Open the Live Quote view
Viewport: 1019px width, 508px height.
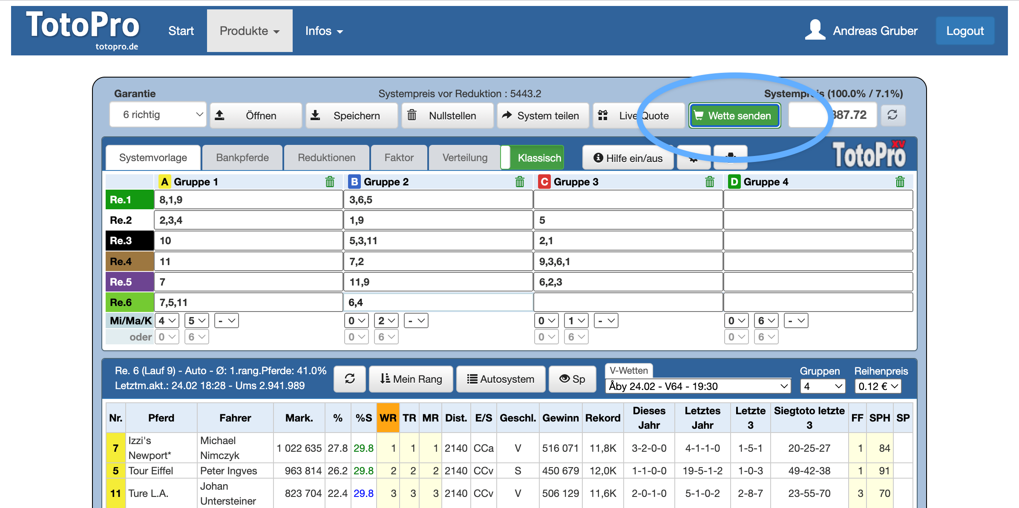(639, 115)
